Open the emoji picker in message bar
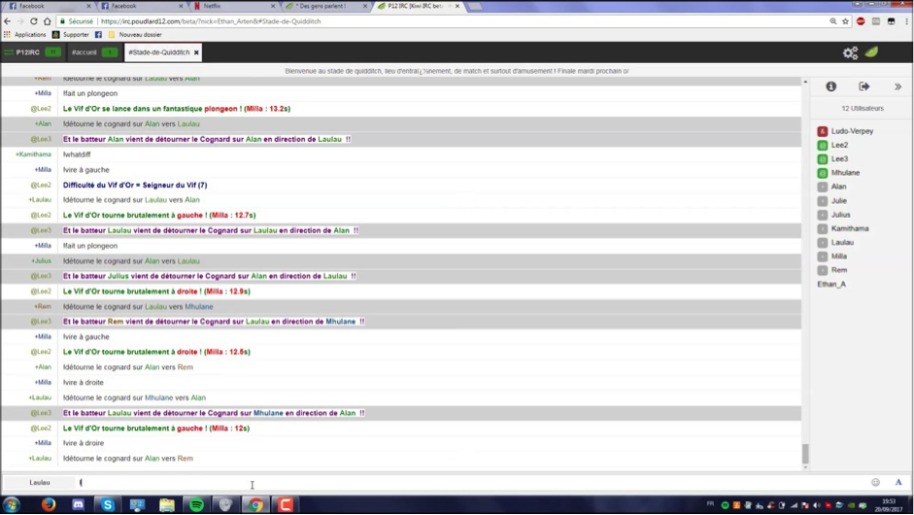 pos(875,482)
